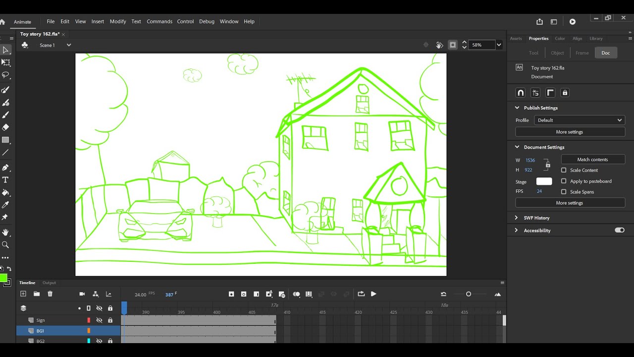The width and height of the screenshot is (634, 357).
Task: Select the Classic Brush tool
Action: (5, 103)
